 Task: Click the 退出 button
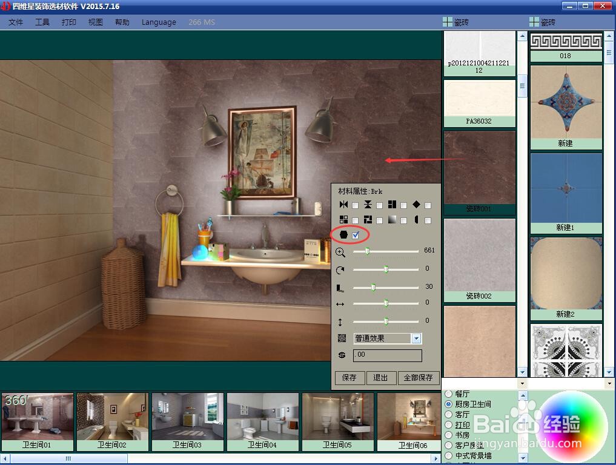[380, 378]
